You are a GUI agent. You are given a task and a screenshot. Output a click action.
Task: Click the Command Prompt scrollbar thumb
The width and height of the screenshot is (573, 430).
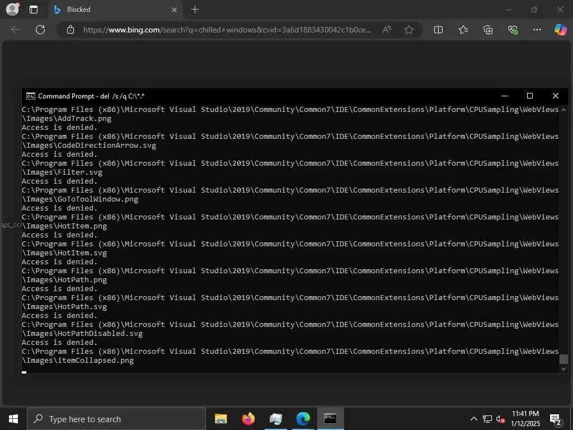click(563, 359)
